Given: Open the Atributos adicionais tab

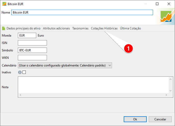Looking at the screenshot, I should (x=56, y=28).
